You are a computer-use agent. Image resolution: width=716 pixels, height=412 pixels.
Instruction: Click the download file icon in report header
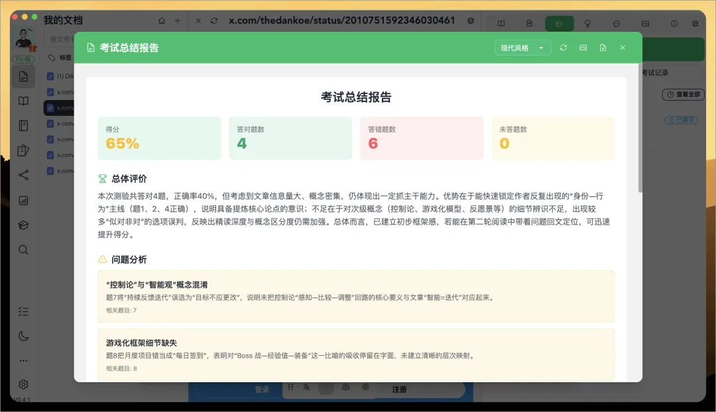click(603, 48)
